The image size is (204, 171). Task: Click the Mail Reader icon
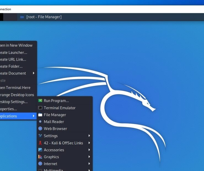pyautogui.click(x=40, y=122)
